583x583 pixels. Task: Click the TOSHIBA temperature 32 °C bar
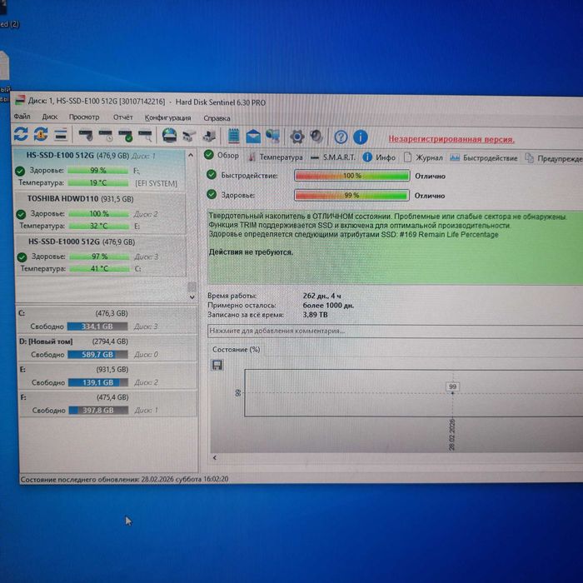click(x=99, y=226)
